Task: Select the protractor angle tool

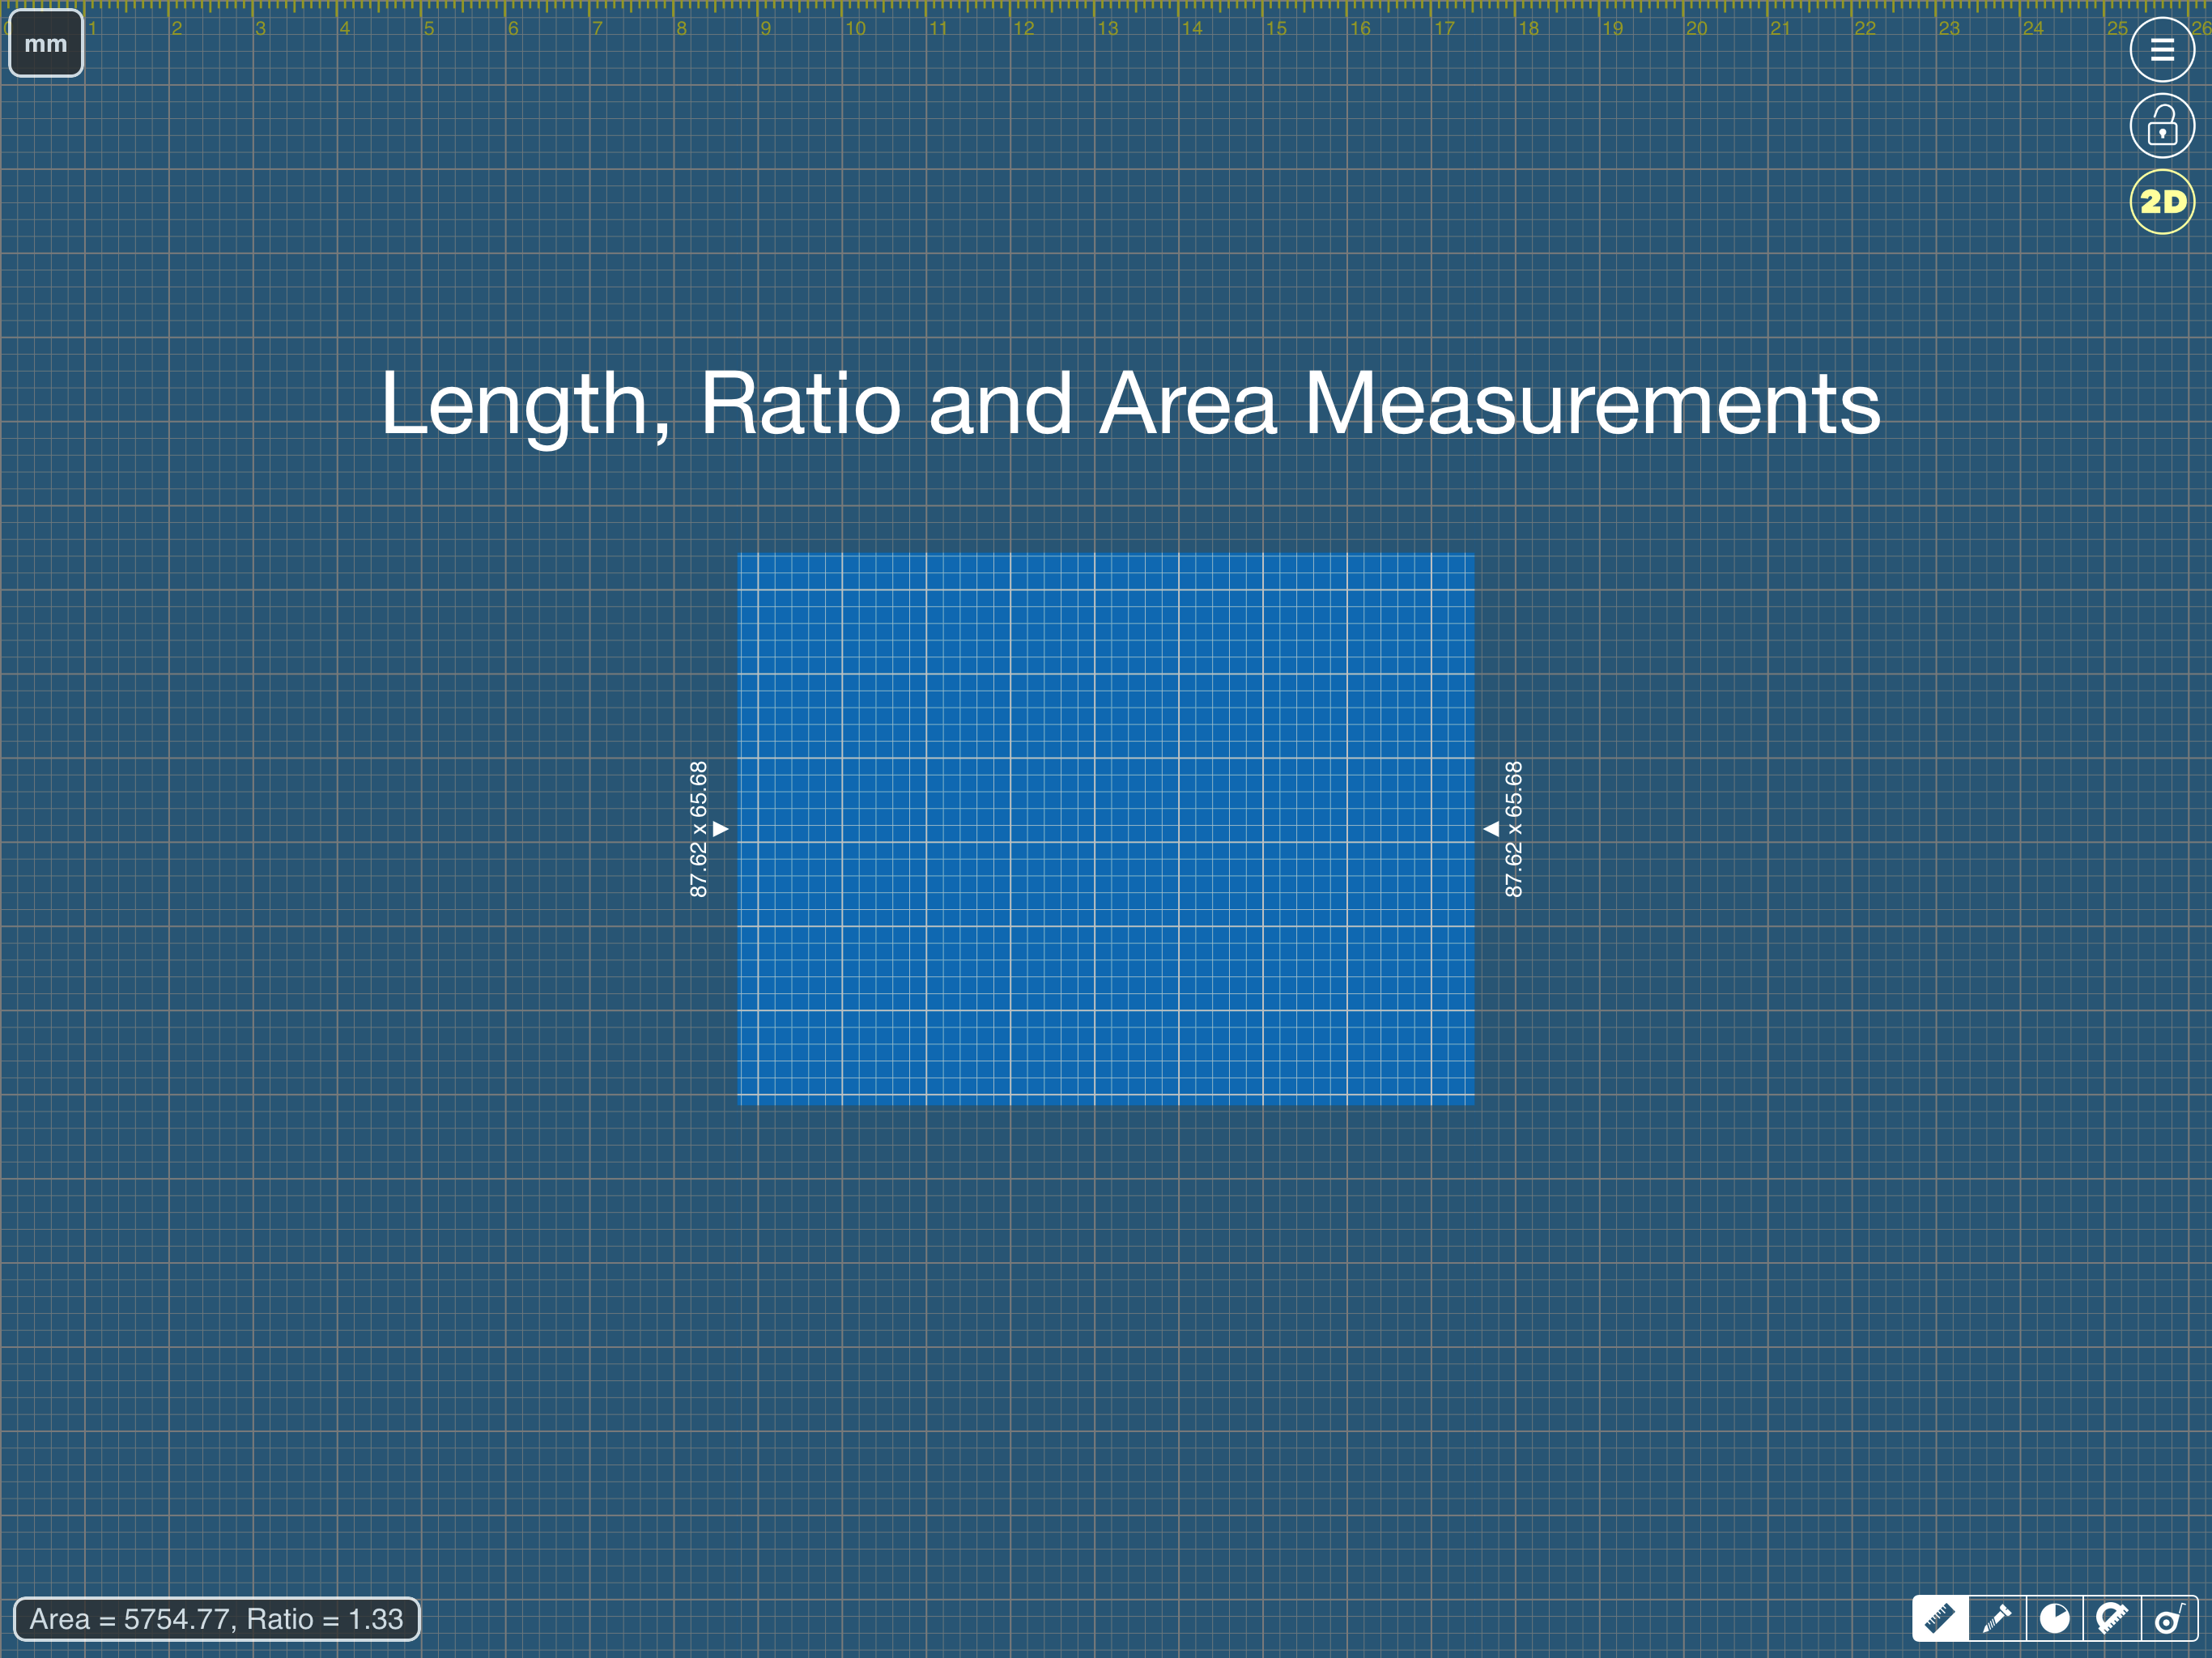Action: 2111,1618
